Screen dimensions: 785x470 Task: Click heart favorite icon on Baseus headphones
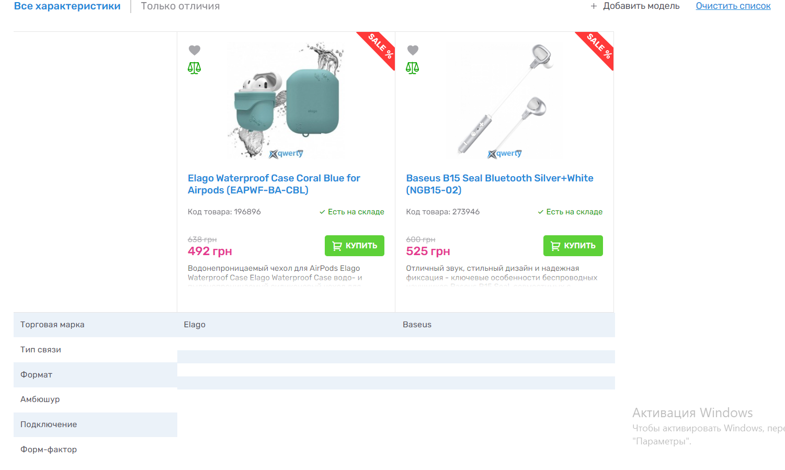coord(413,50)
